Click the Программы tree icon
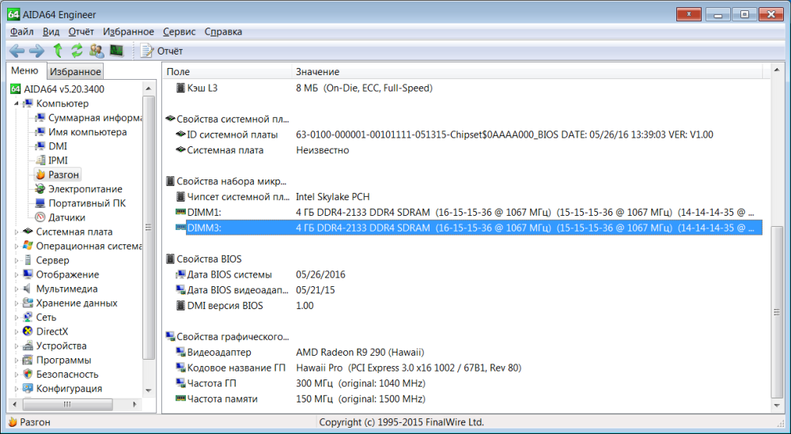 coord(28,360)
